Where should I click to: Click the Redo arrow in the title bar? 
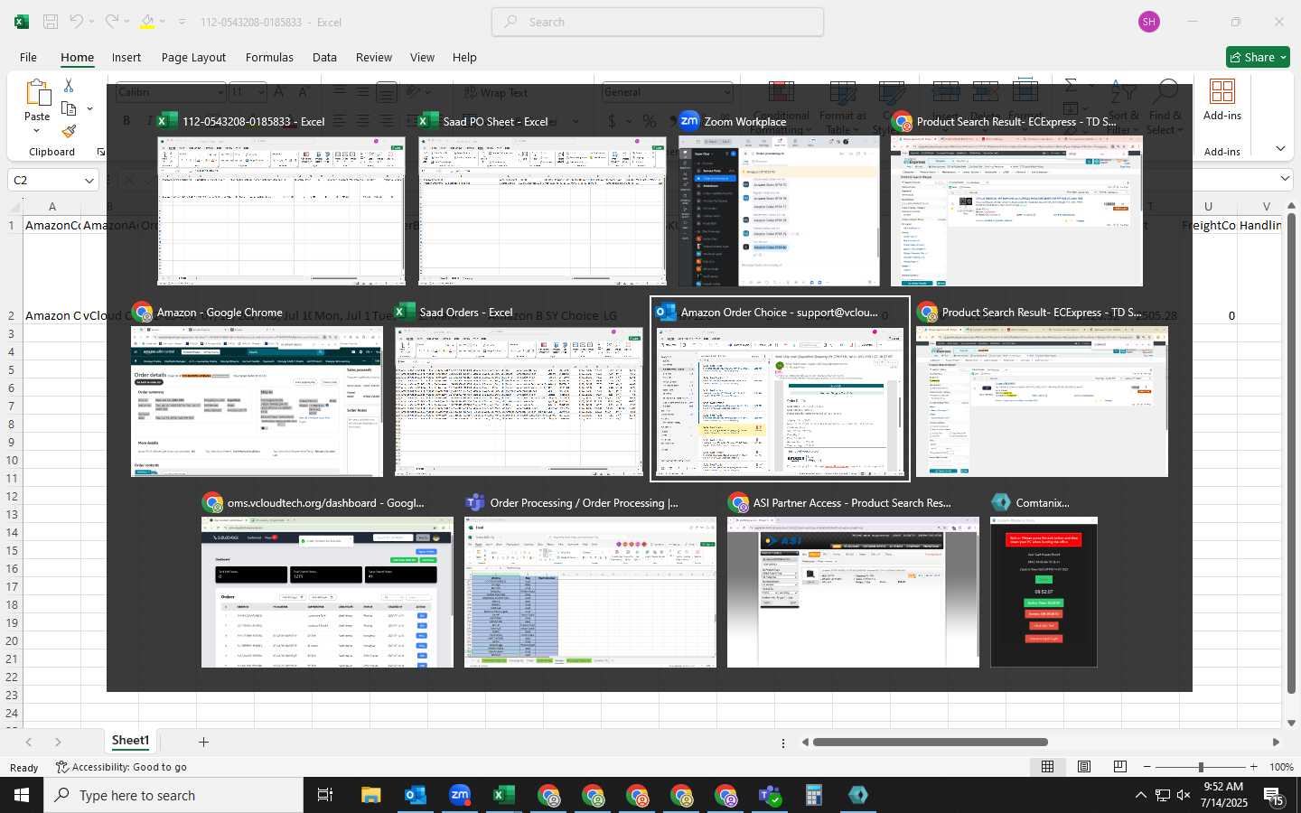(111, 22)
